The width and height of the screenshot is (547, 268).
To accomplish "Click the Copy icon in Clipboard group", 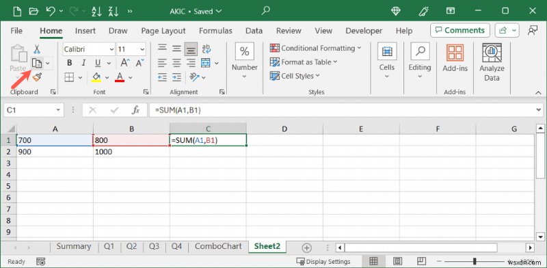I will pyautogui.click(x=37, y=63).
